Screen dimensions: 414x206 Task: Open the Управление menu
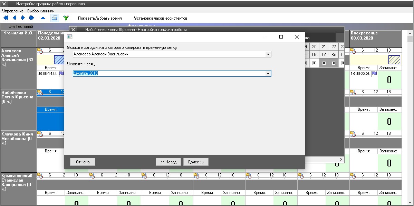coord(13,11)
